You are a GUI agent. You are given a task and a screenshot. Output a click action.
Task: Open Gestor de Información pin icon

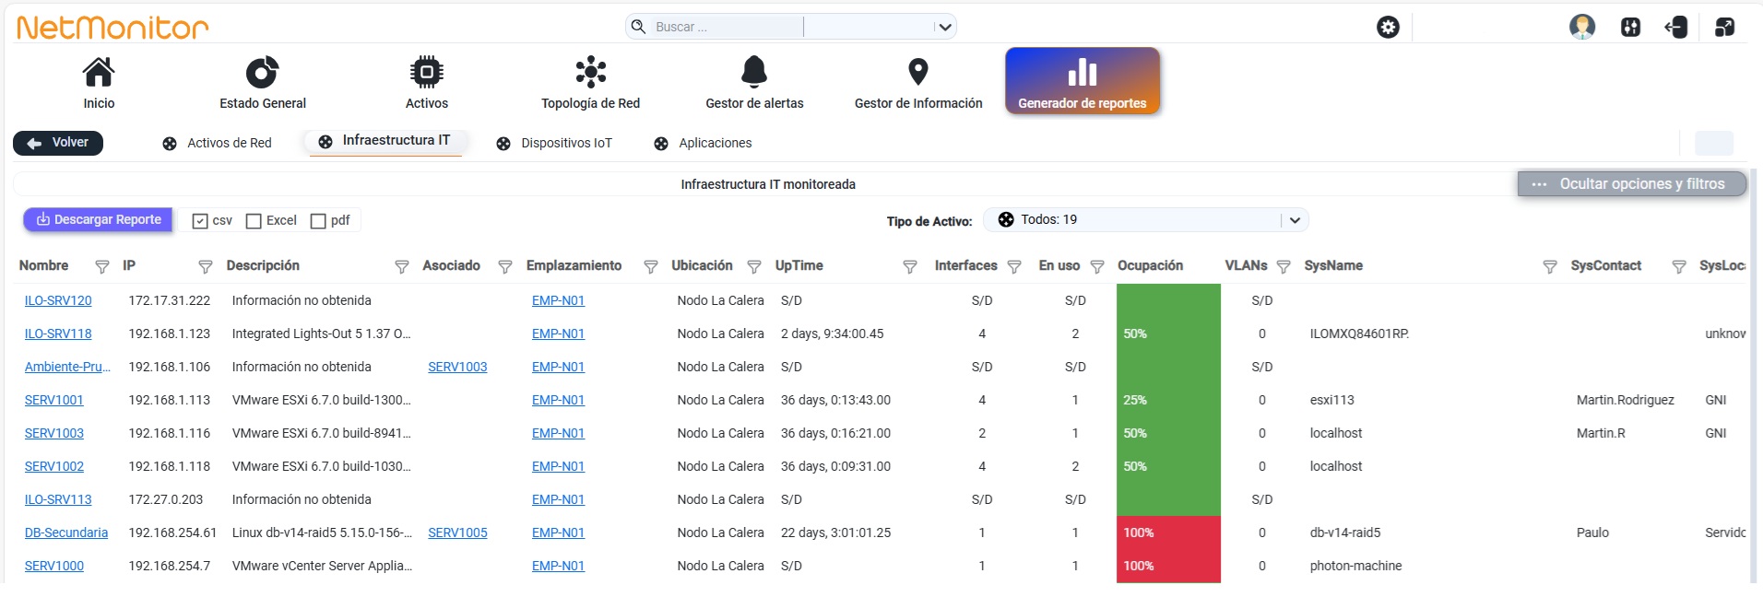[x=918, y=72]
